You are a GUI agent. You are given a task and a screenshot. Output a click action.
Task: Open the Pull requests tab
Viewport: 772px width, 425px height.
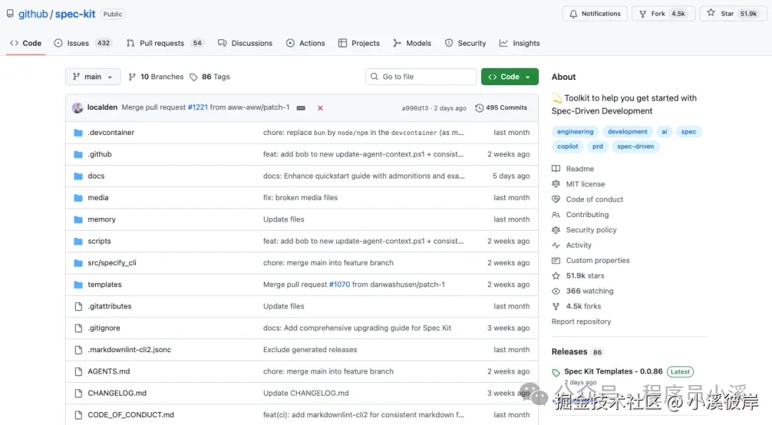coord(164,43)
